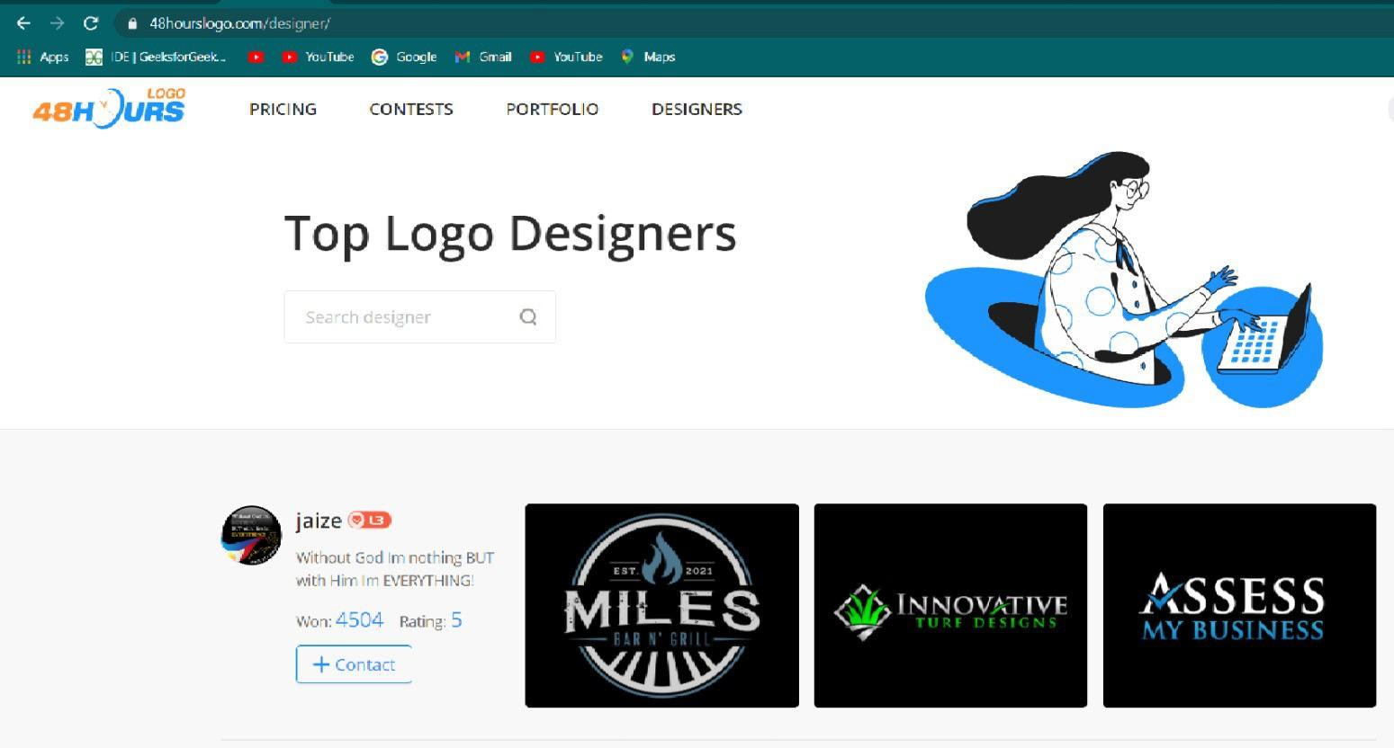Click the rating value 5
The image size is (1394, 748).
tap(456, 619)
